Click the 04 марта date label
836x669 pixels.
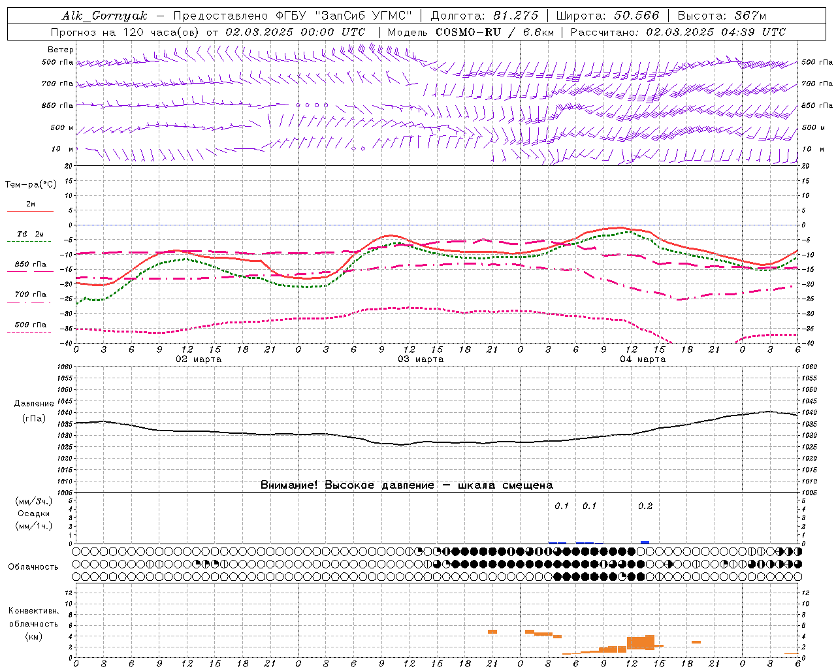tap(643, 359)
